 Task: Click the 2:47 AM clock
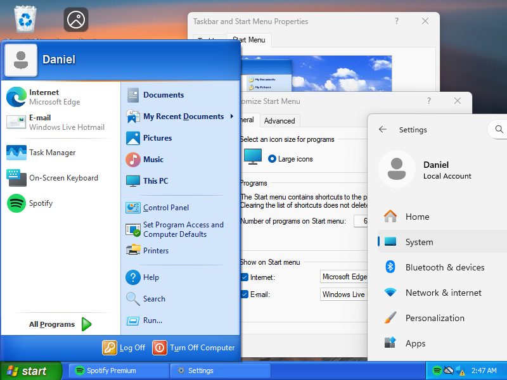click(x=484, y=370)
